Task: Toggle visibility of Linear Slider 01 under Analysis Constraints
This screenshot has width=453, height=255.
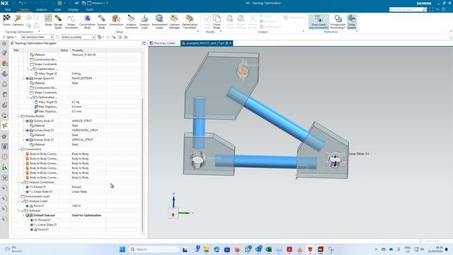Action: 27,192
